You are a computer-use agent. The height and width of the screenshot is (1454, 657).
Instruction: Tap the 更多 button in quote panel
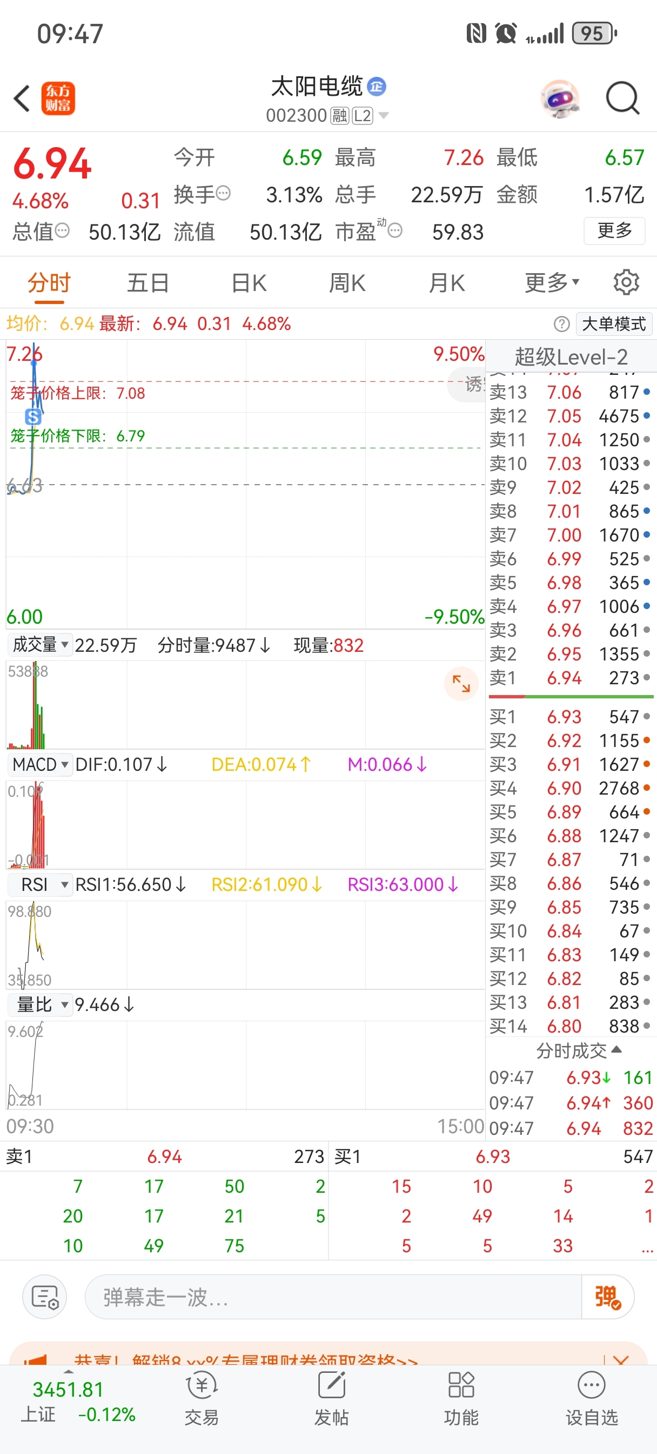point(614,230)
